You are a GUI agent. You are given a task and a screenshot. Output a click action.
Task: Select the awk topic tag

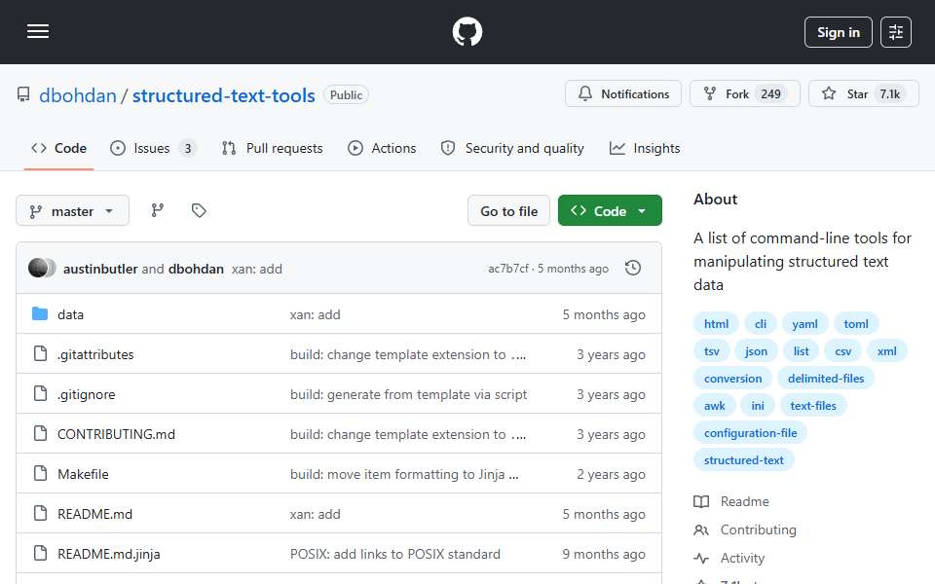click(x=714, y=406)
